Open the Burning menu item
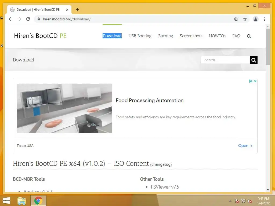275x206 pixels. tap(165, 36)
